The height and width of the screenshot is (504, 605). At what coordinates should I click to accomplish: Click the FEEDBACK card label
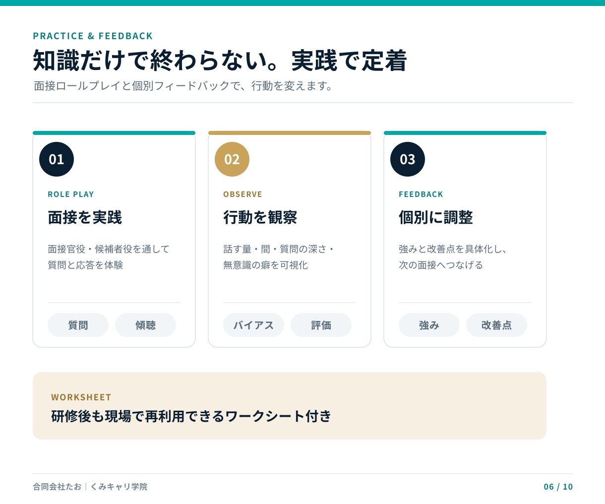click(x=421, y=194)
